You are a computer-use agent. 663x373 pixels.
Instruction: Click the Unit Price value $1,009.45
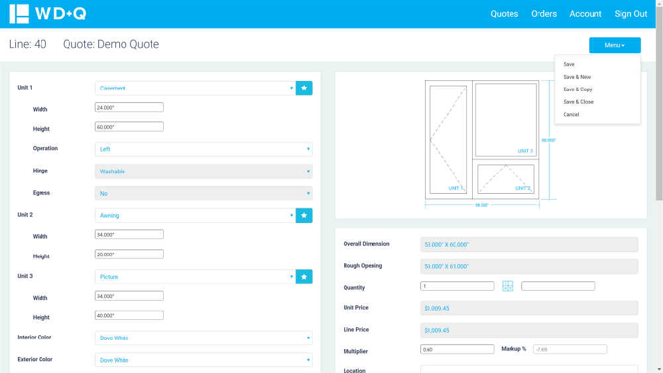coord(529,308)
